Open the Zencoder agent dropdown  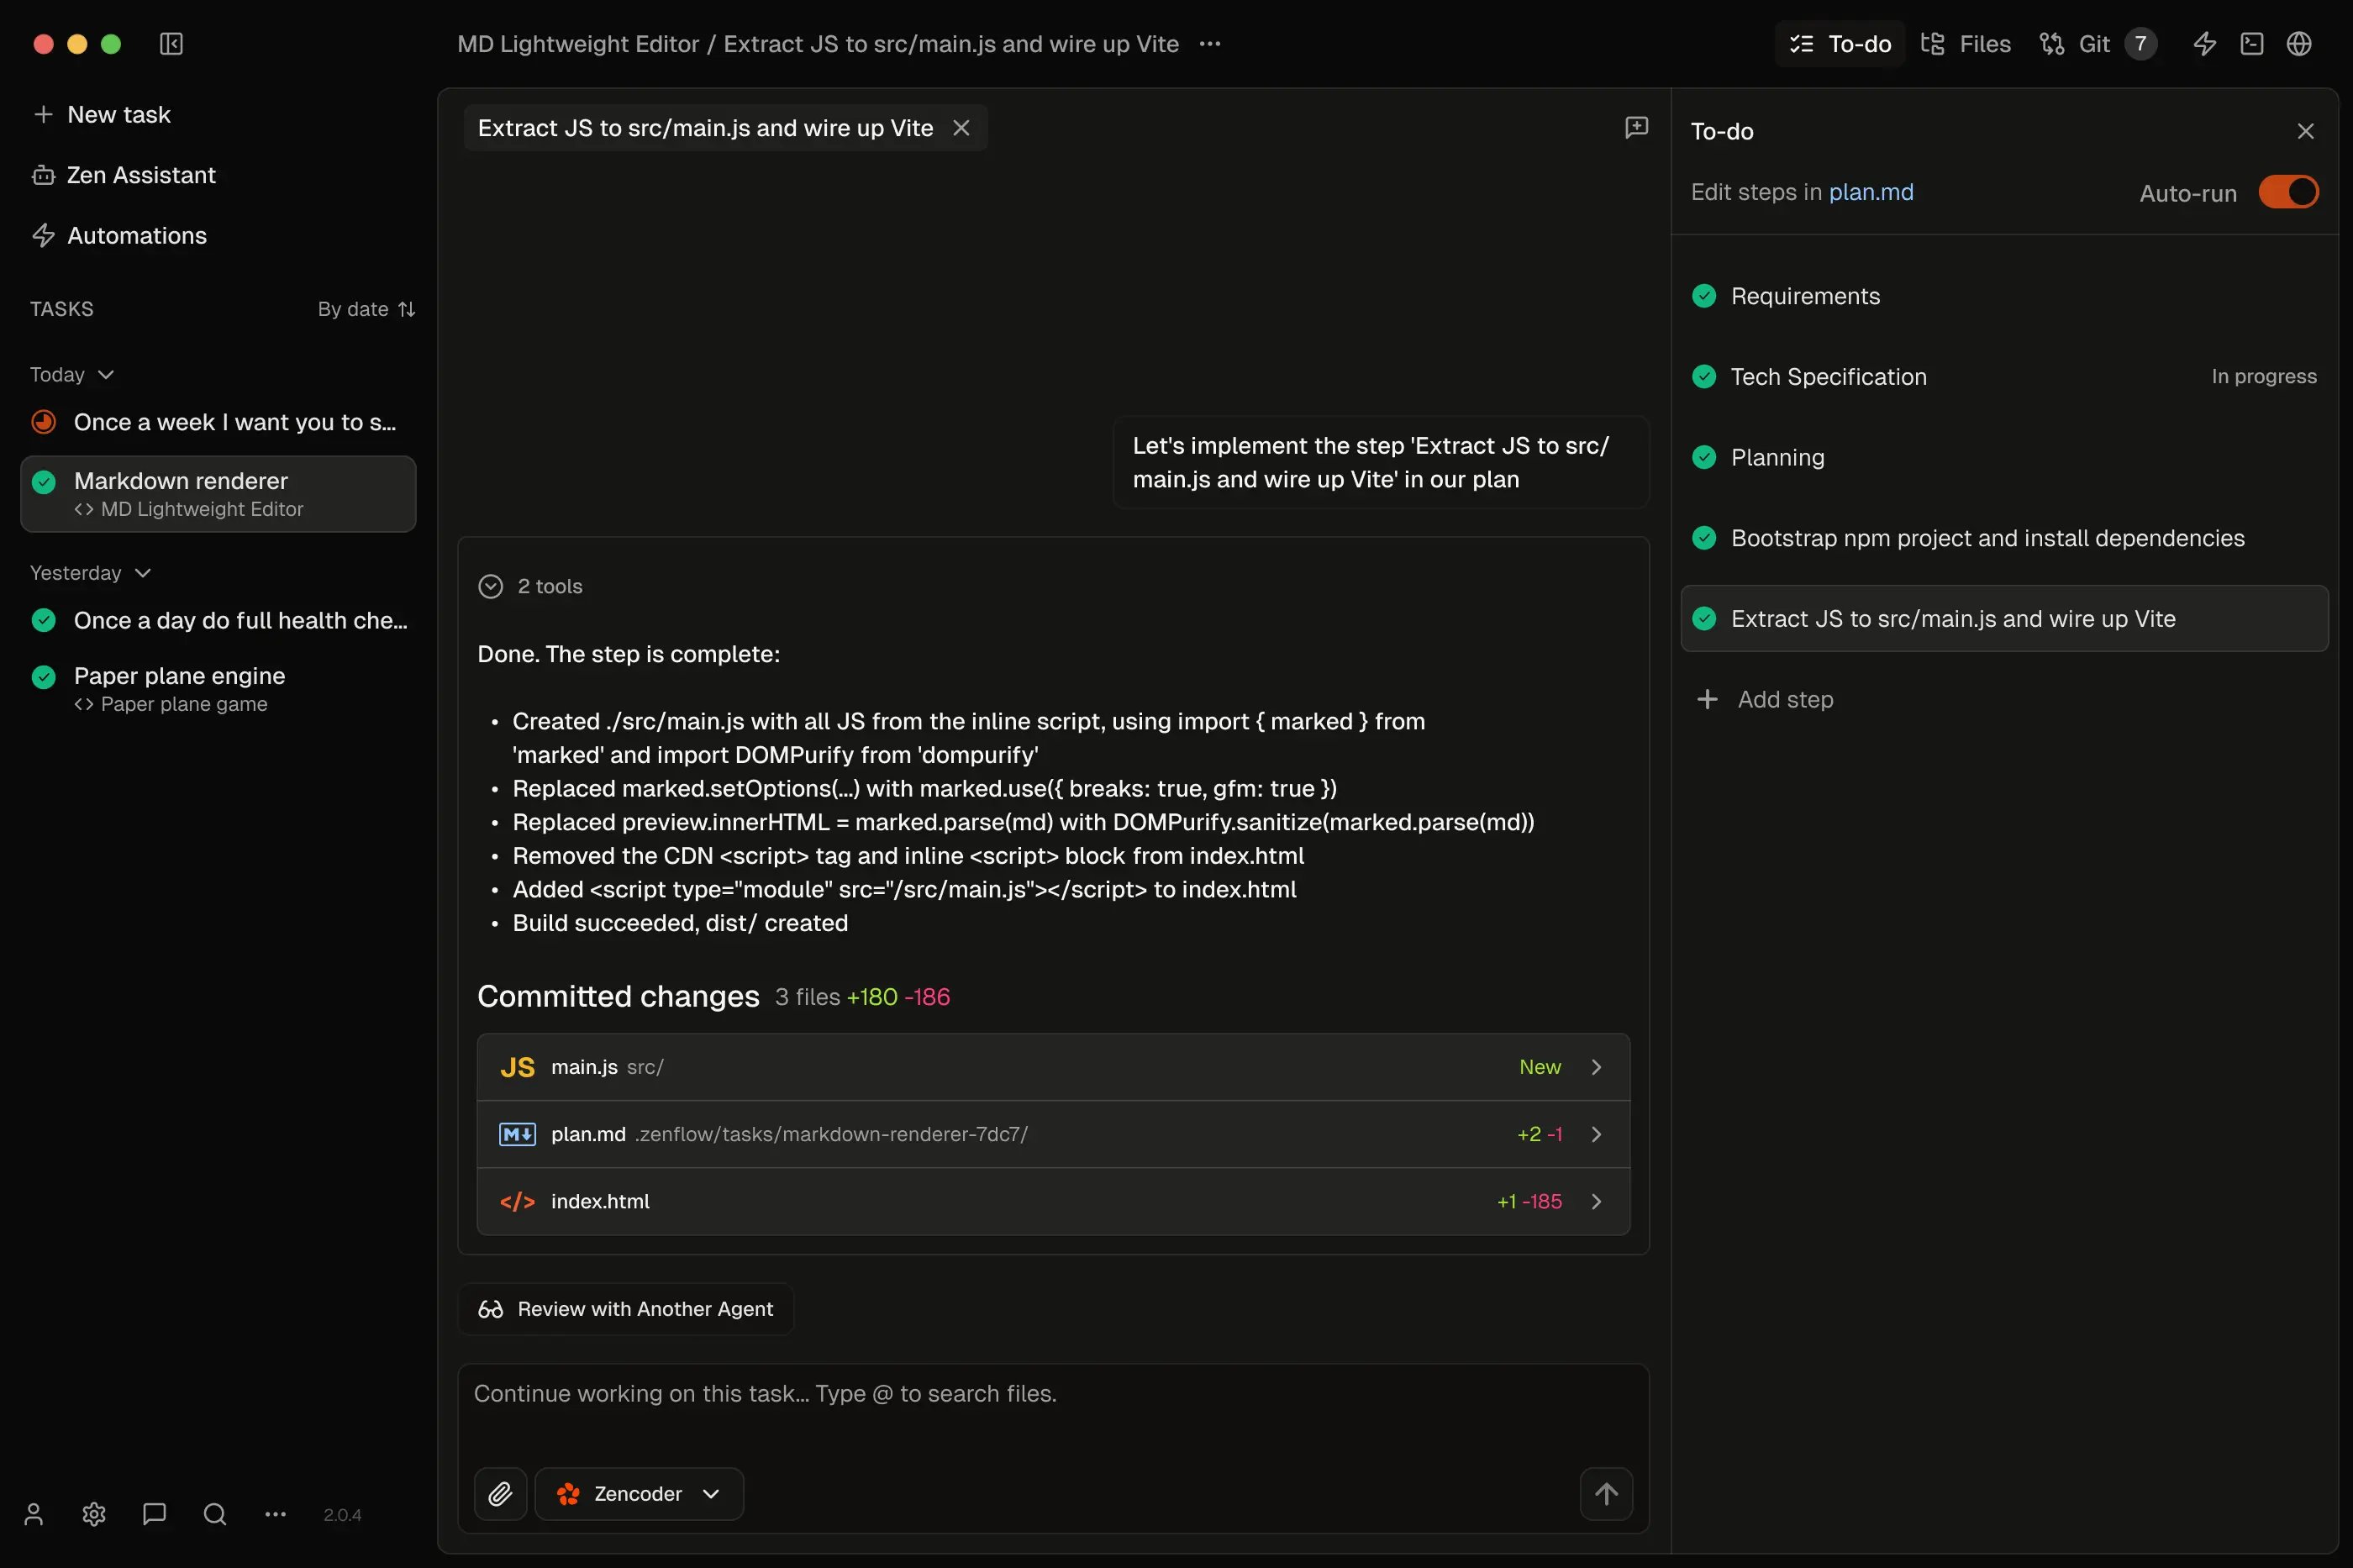tap(639, 1493)
